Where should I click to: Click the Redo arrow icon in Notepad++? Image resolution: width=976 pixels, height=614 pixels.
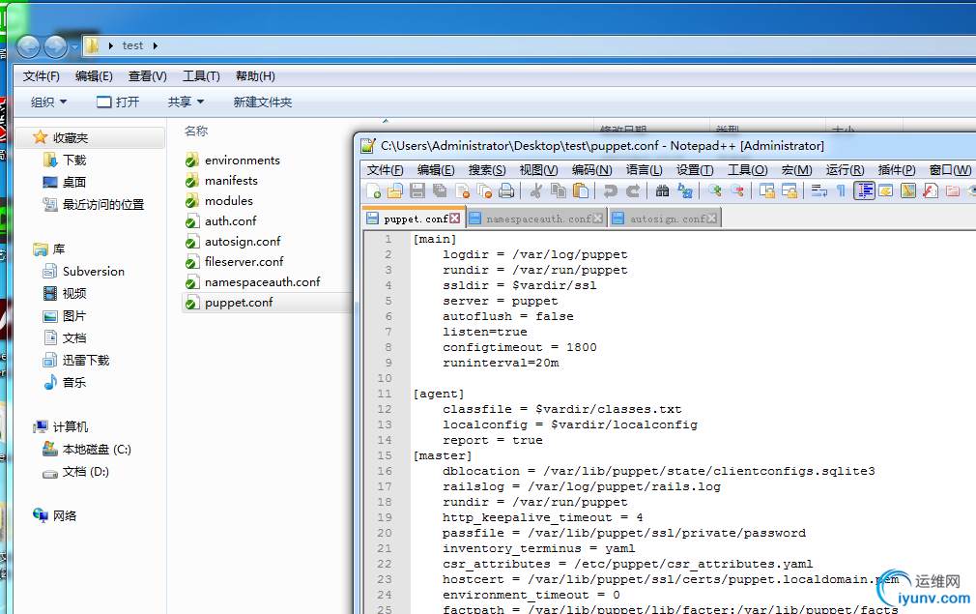[x=633, y=191]
